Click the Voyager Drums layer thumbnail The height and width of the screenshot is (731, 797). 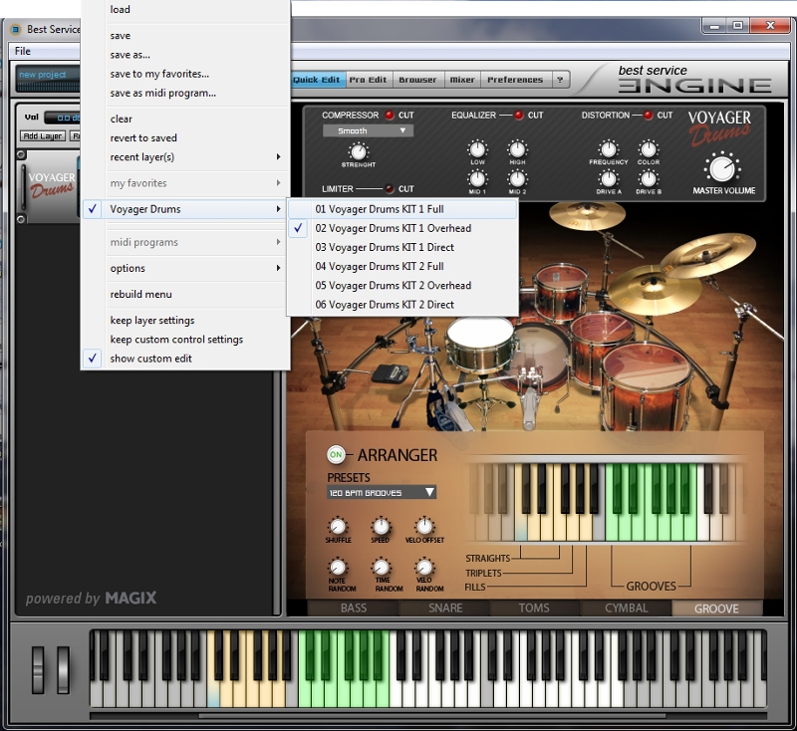click(x=51, y=186)
